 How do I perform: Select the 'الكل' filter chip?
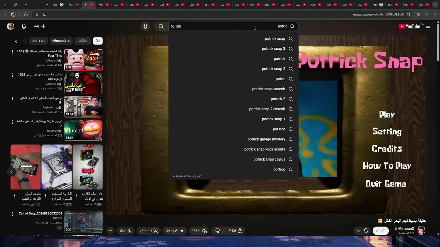tap(98, 41)
